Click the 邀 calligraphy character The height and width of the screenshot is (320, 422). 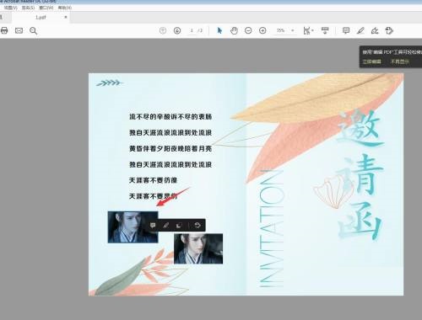point(360,129)
